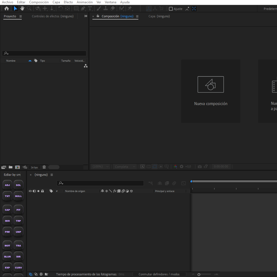Open the project flowchart view icon
Image resolution: width=277 pixels, height=277 pixels.
[86, 66]
